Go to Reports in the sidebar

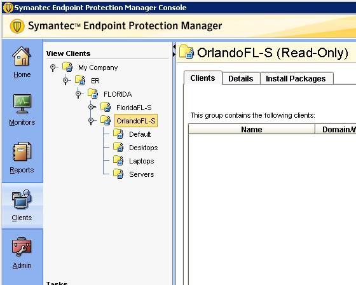tap(22, 170)
